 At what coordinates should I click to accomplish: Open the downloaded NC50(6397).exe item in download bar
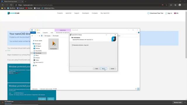pyautogui.click(x=9, y=101)
